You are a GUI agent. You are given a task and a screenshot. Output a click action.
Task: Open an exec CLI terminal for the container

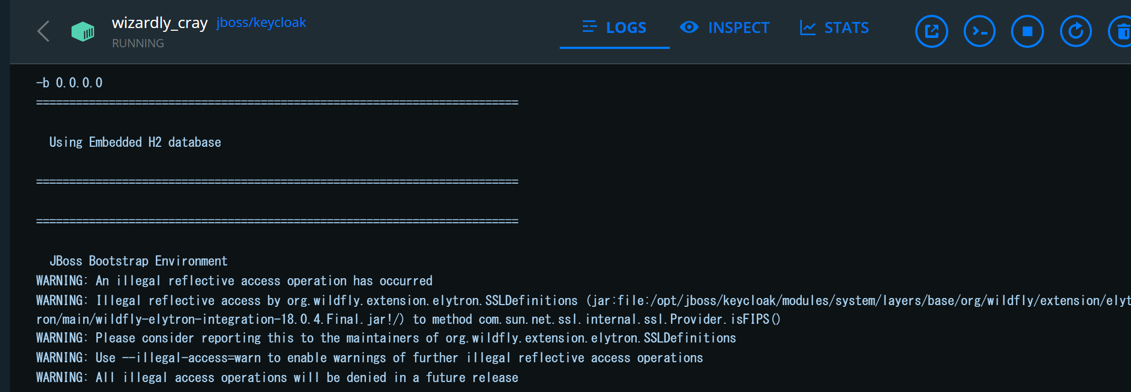980,31
